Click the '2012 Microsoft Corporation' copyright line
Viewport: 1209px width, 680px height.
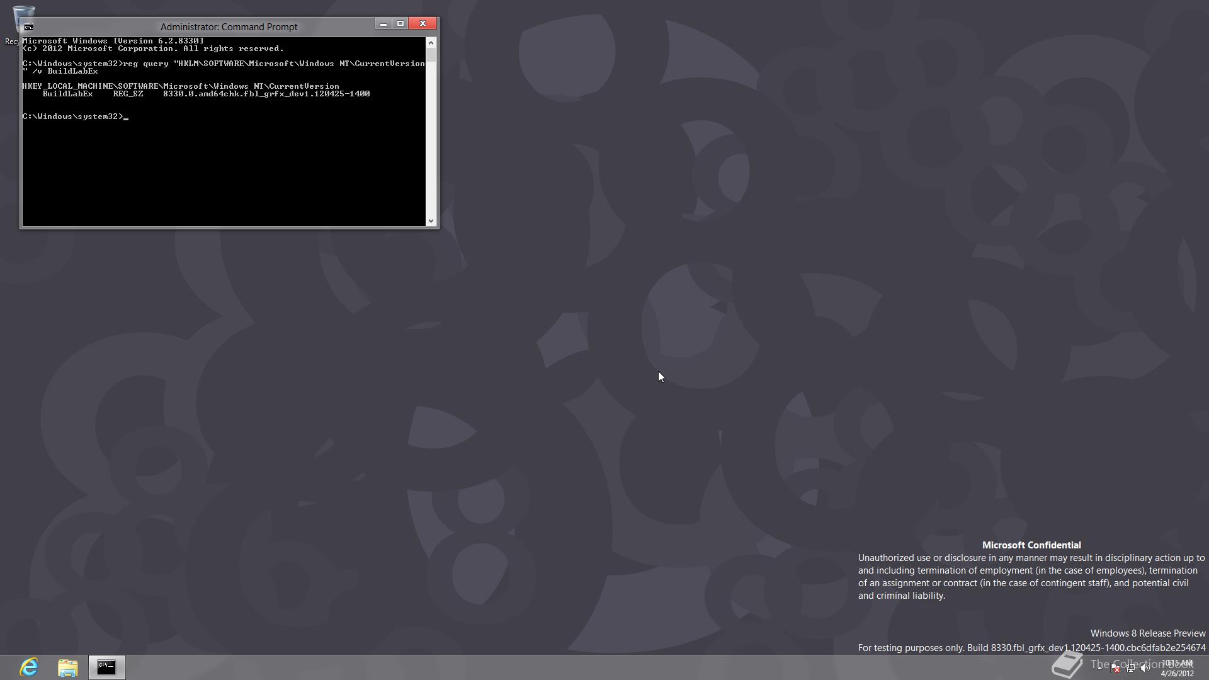pyautogui.click(x=153, y=48)
